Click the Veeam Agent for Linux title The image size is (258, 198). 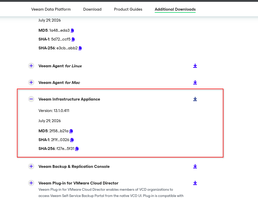(60, 66)
